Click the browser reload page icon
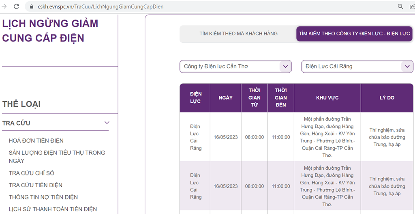 pyautogui.click(x=17, y=6)
